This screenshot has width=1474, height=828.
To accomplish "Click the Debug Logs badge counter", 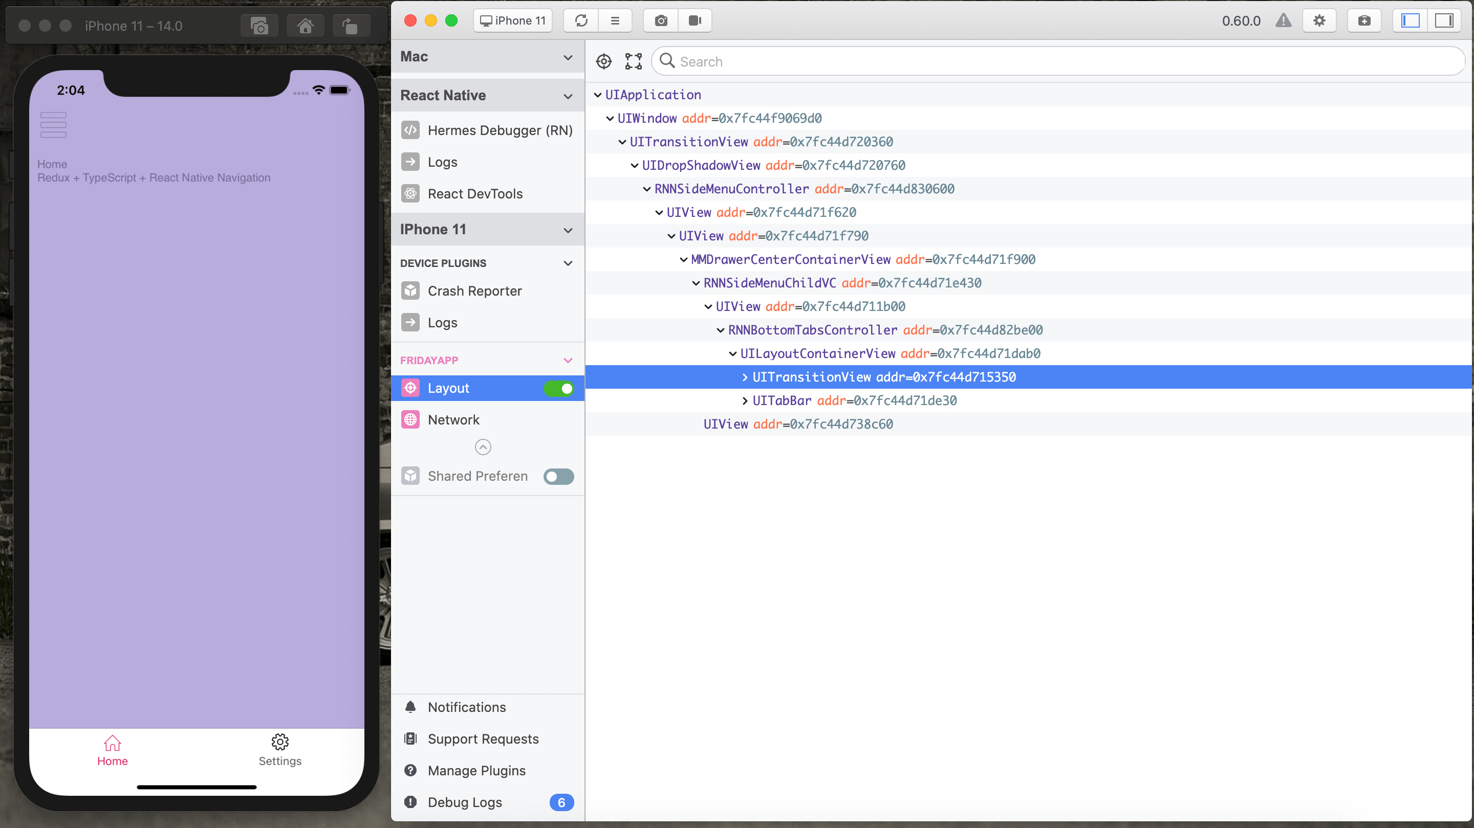I will (563, 802).
